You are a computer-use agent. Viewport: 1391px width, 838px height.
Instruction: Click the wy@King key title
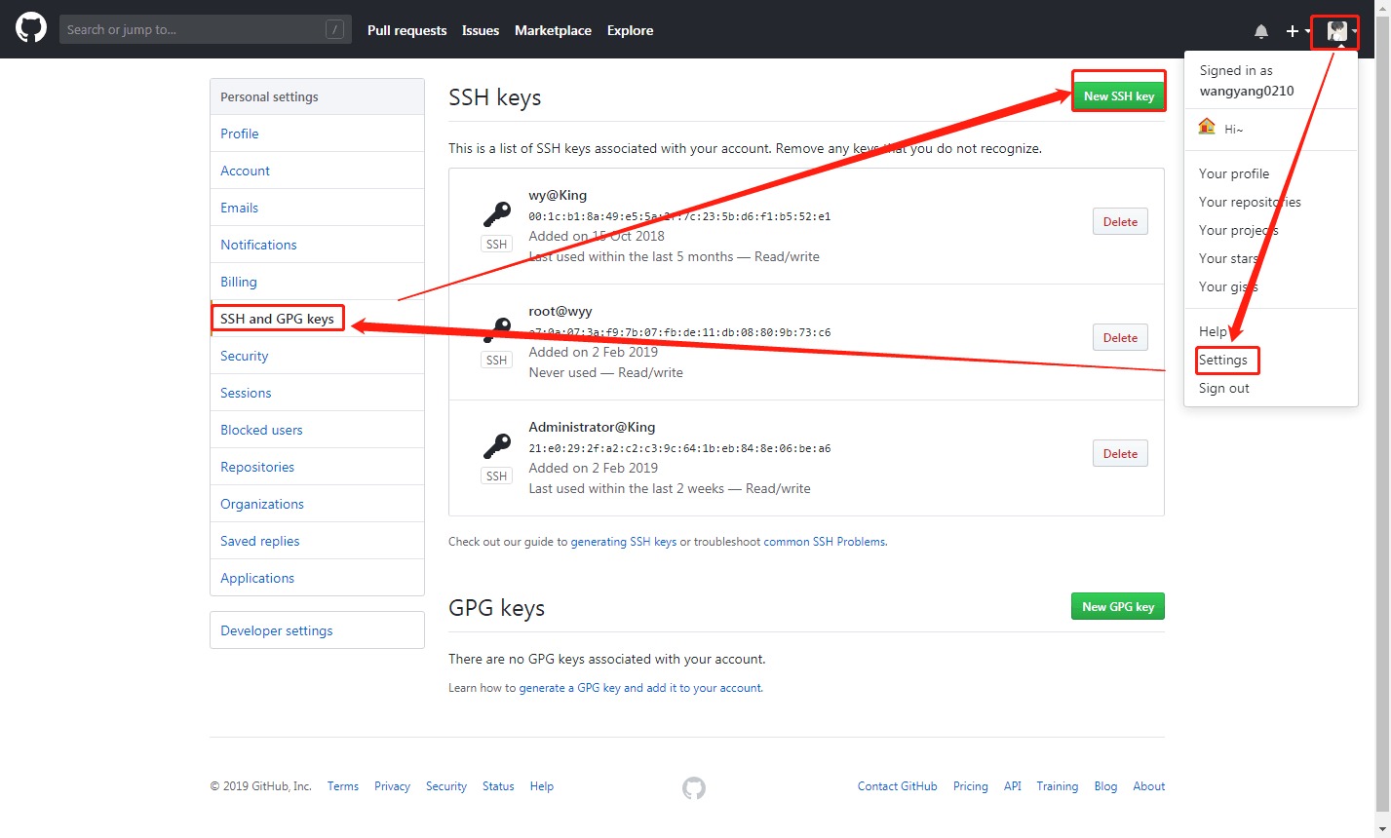(x=558, y=195)
